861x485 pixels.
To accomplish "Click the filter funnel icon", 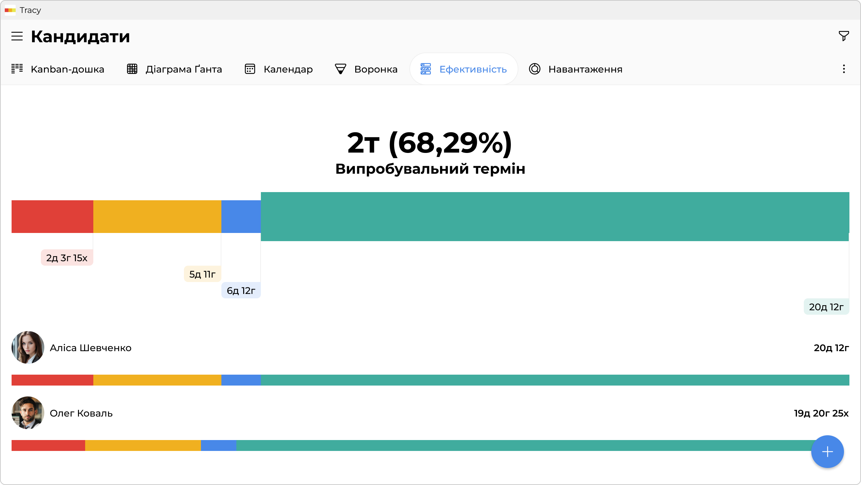I will coord(843,36).
